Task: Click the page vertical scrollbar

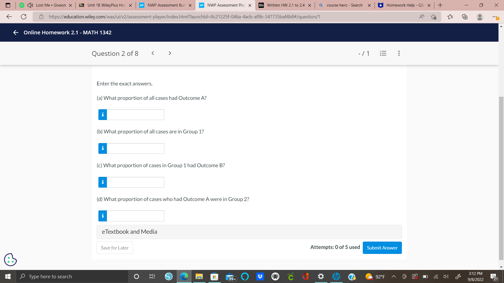Action: [501, 178]
